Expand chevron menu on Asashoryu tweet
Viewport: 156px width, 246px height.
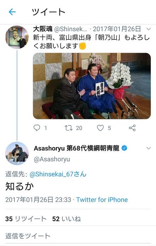click(x=149, y=148)
